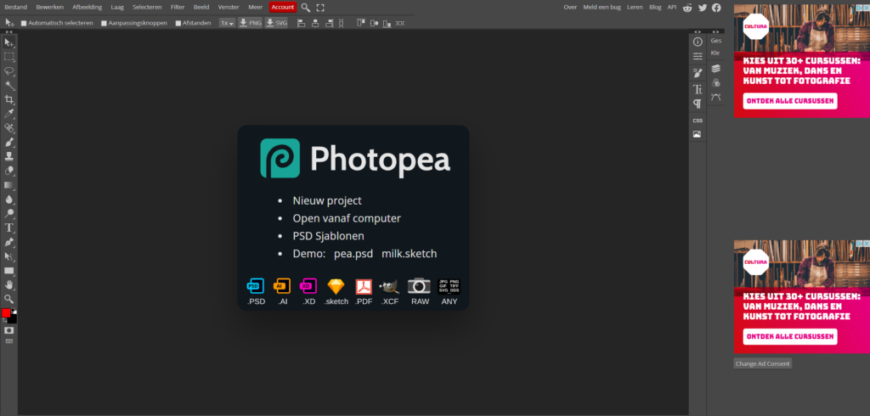Select the Crop tool
The width and height of the screenshot is (870, 416).
click(x=8, y=100)
